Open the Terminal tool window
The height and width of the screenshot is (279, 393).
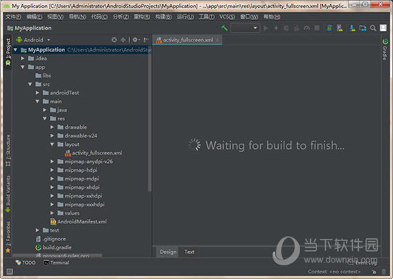(x=56, y=263)
